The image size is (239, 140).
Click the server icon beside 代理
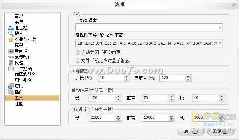pos(11,63)
